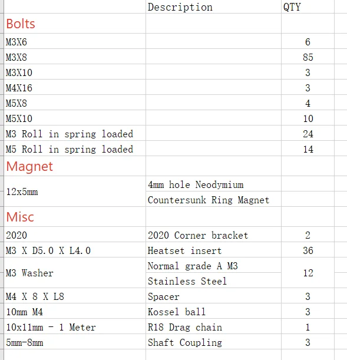Select the 12x5mm magnet cell
347x360 pixels.
pyautogui.click(x=75, y=191)
